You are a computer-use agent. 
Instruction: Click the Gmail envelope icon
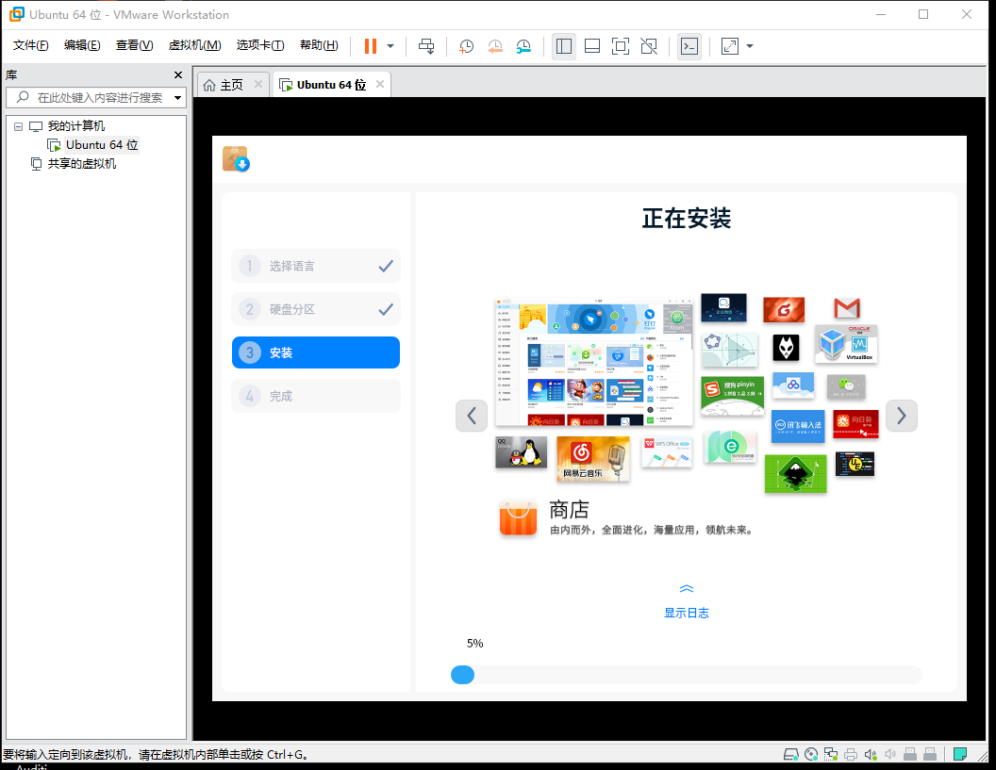(x=847, y=308)
